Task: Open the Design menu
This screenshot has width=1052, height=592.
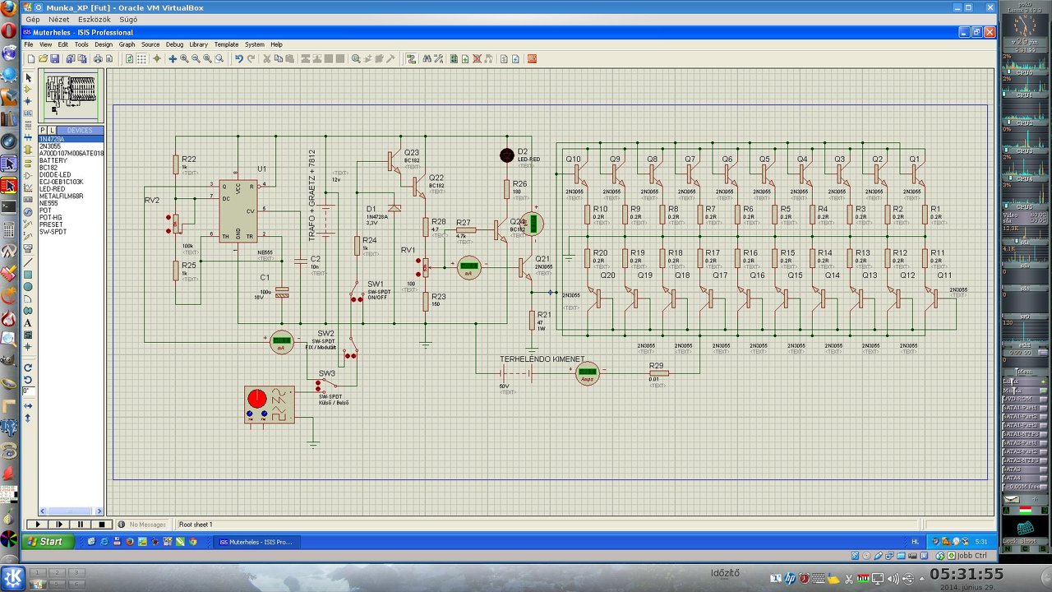Action: (x=104, y=44)
